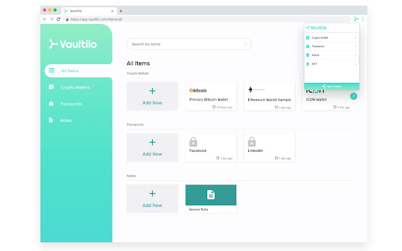Select Crypto Wallet in extension popup
This screenshot has height=251, width=402.
[332, 38]
